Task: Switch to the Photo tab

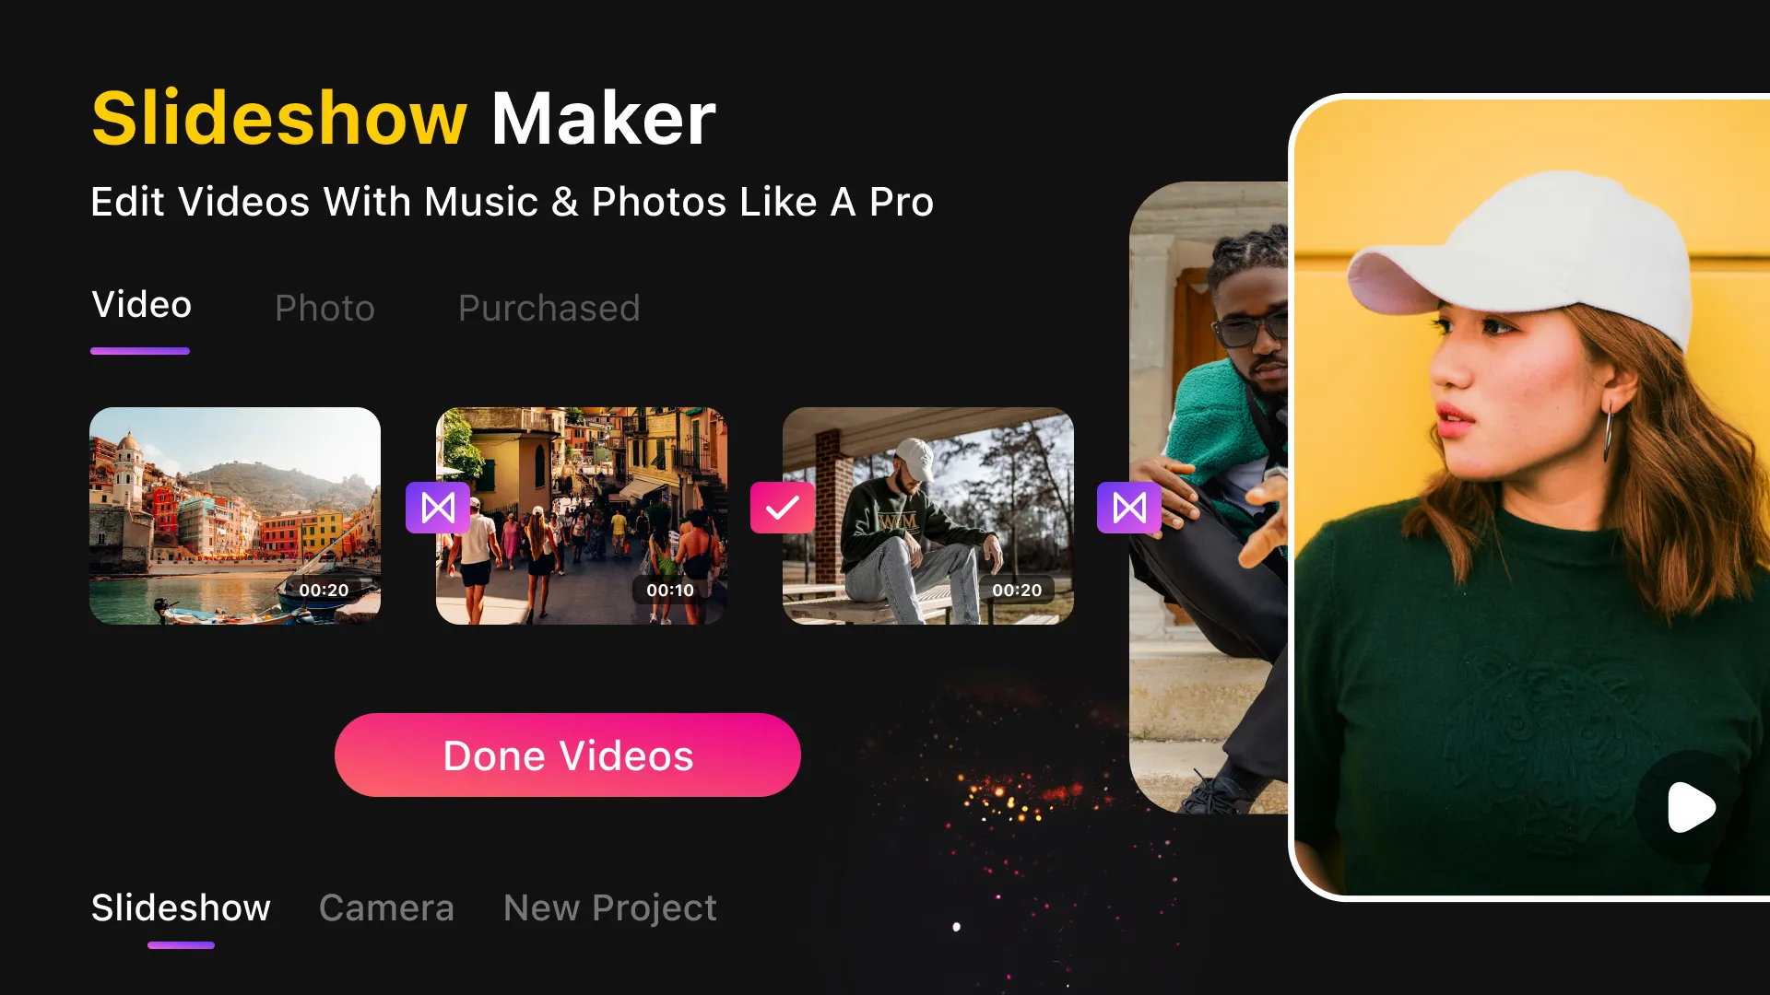Action: 324,308
